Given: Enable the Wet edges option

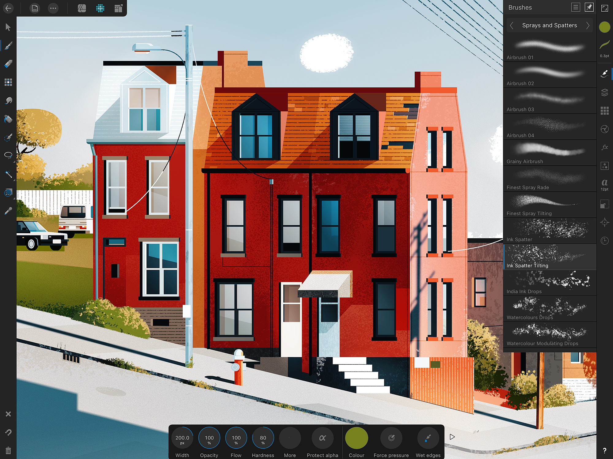Looking at the screenshot, I should [428, 438].
